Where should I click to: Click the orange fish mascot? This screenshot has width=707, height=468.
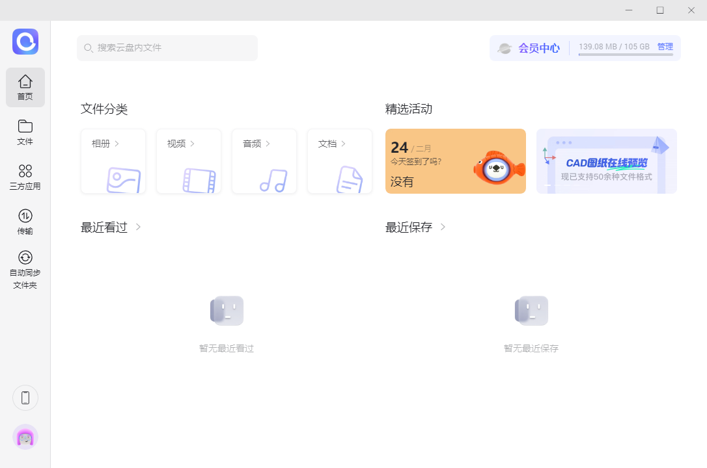(x=499, y=168)
